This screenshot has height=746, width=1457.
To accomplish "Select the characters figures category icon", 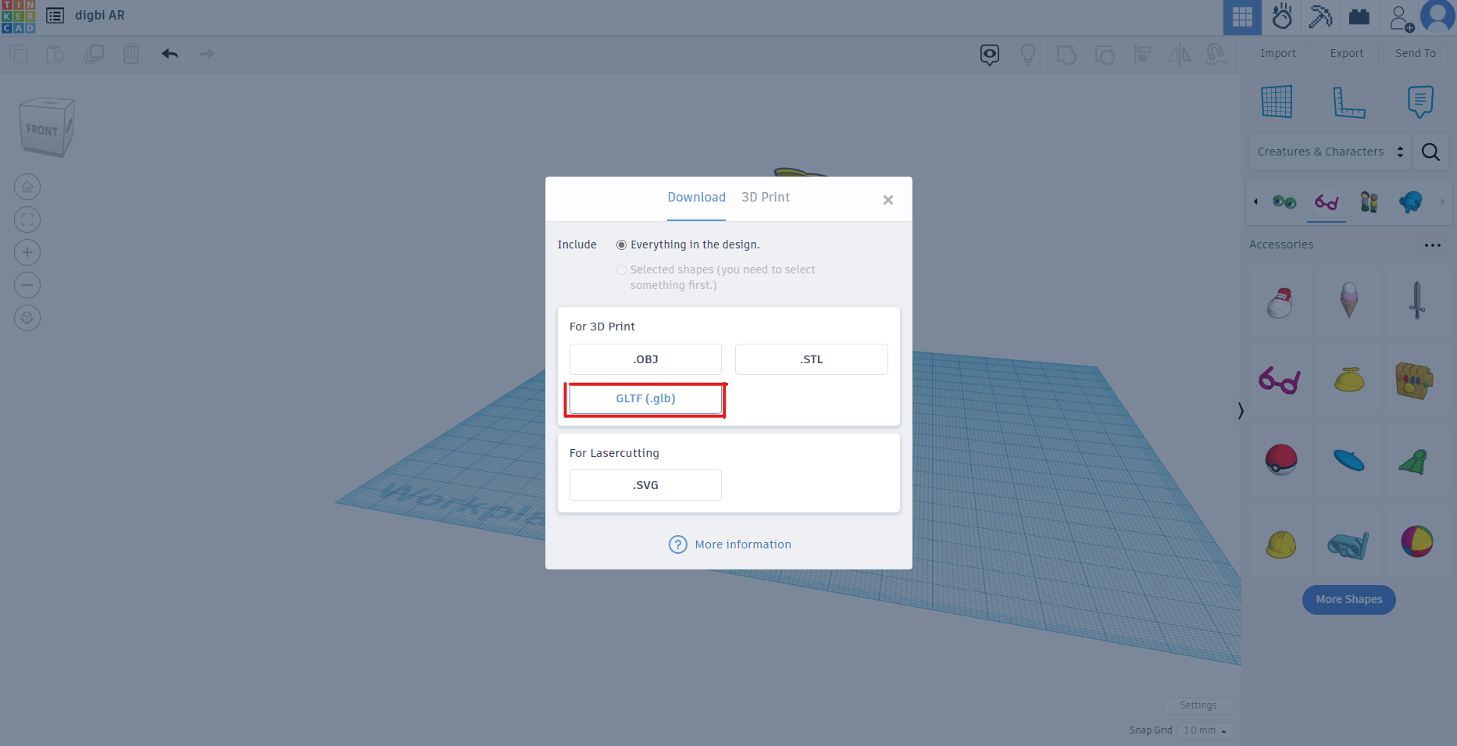I will tap(1369, 202).
